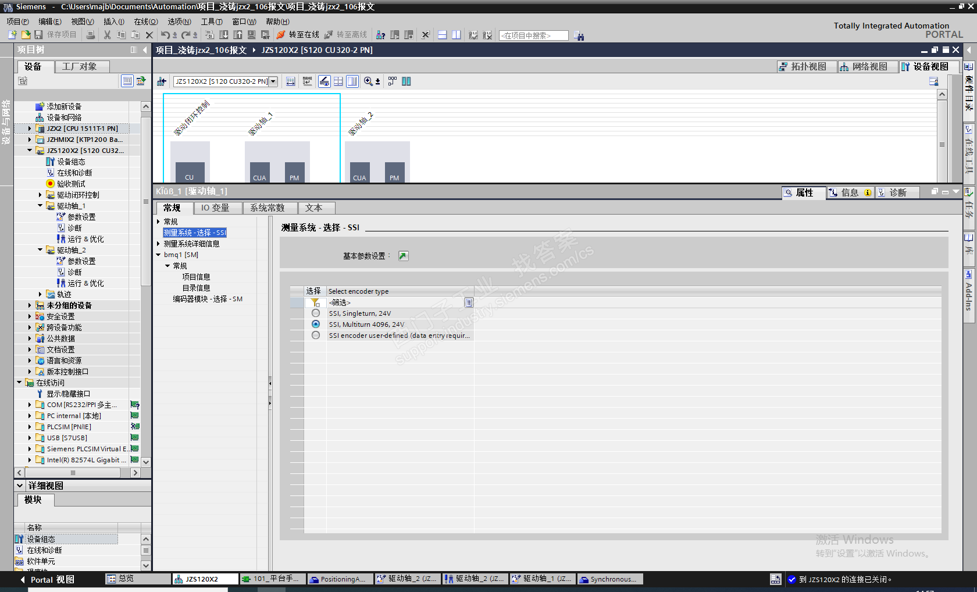Click the Portal 视图 button
977x592 pixels.
point(47,580)
